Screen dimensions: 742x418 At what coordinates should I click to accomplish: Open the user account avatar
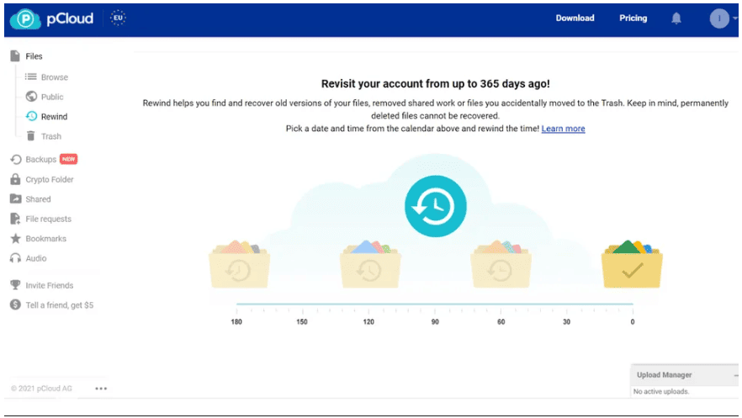tap(719, 19)
